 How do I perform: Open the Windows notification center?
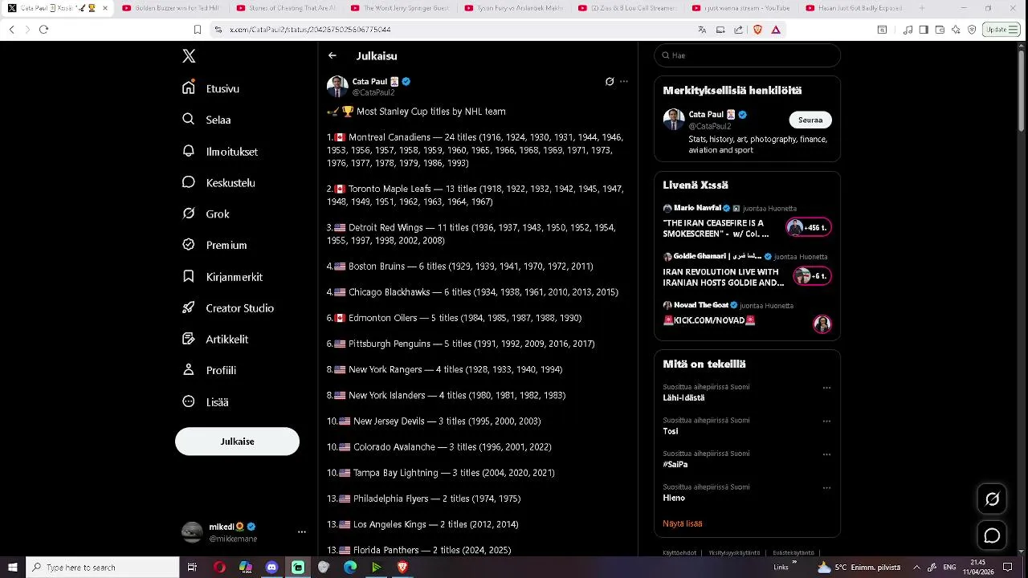click(1007, 567)
